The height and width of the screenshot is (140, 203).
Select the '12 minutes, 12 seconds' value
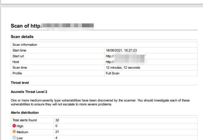(x=123, y=68)
